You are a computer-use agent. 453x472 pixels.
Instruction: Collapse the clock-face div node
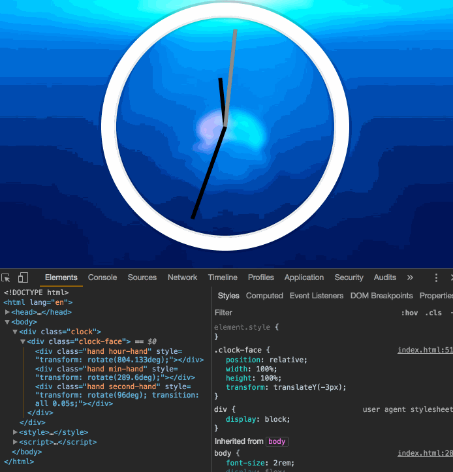[x=23, y=341]
